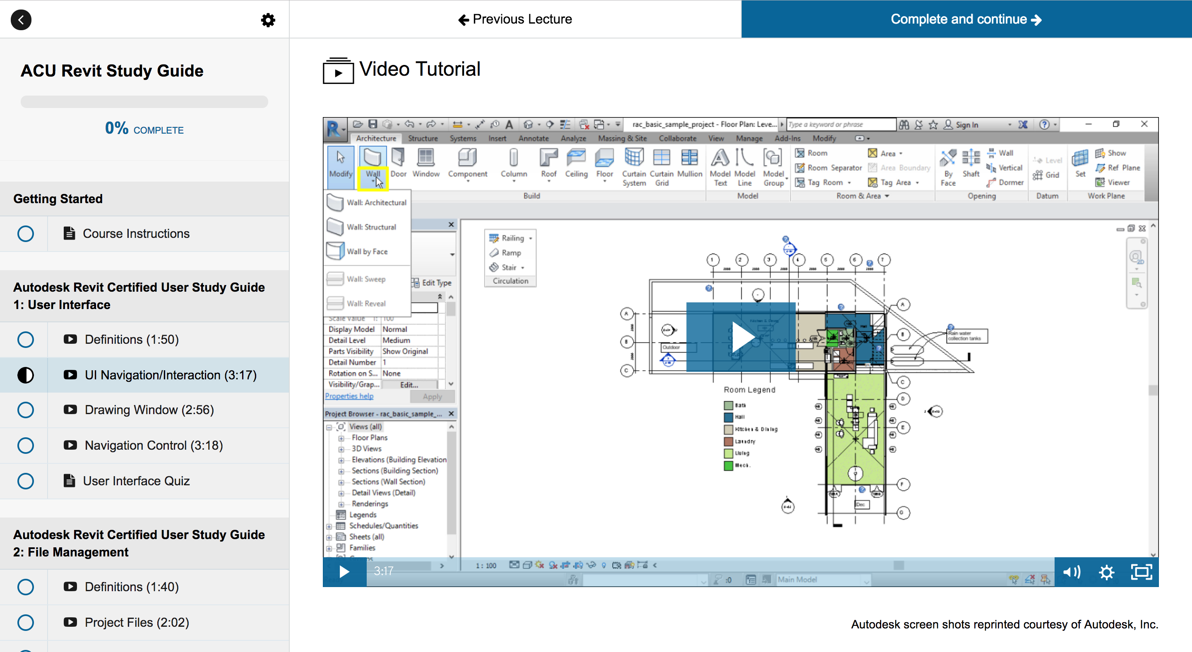Toggle the Definitions (1:50) completion circle
The height and width of the screenshot is (652, 1192).
[x=25, y=339]
